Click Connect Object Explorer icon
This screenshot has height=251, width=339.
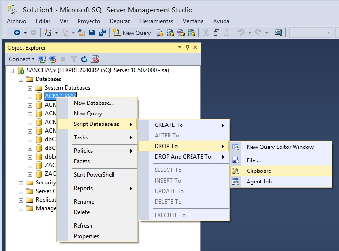coord(42,59)
